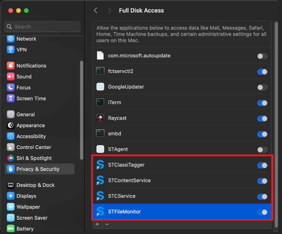Open Screen Time via hourglass icon
The width and height of the screenshot is (282, 234).
[x=10, y=99]
